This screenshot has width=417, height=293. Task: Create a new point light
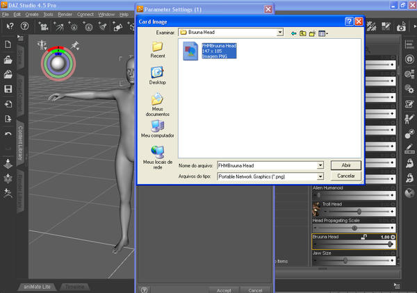pos(73,26)
